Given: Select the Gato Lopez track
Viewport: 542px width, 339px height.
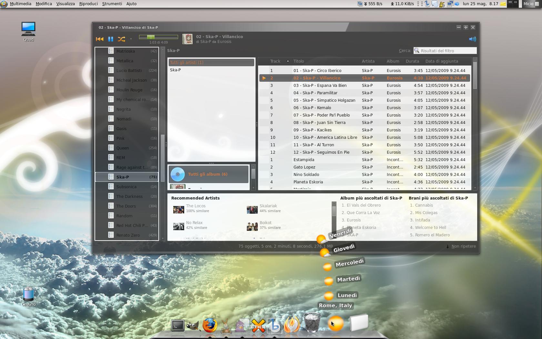Looking at the screenshot, I should [x=365, y=167].
